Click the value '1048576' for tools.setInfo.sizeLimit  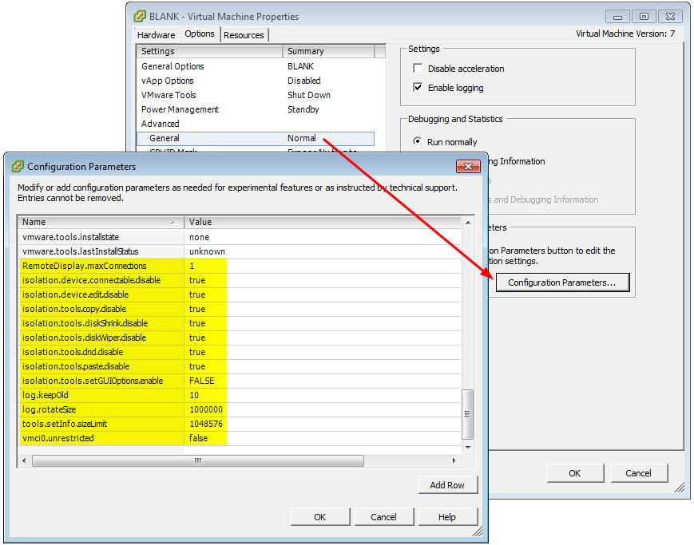[206, 424]
